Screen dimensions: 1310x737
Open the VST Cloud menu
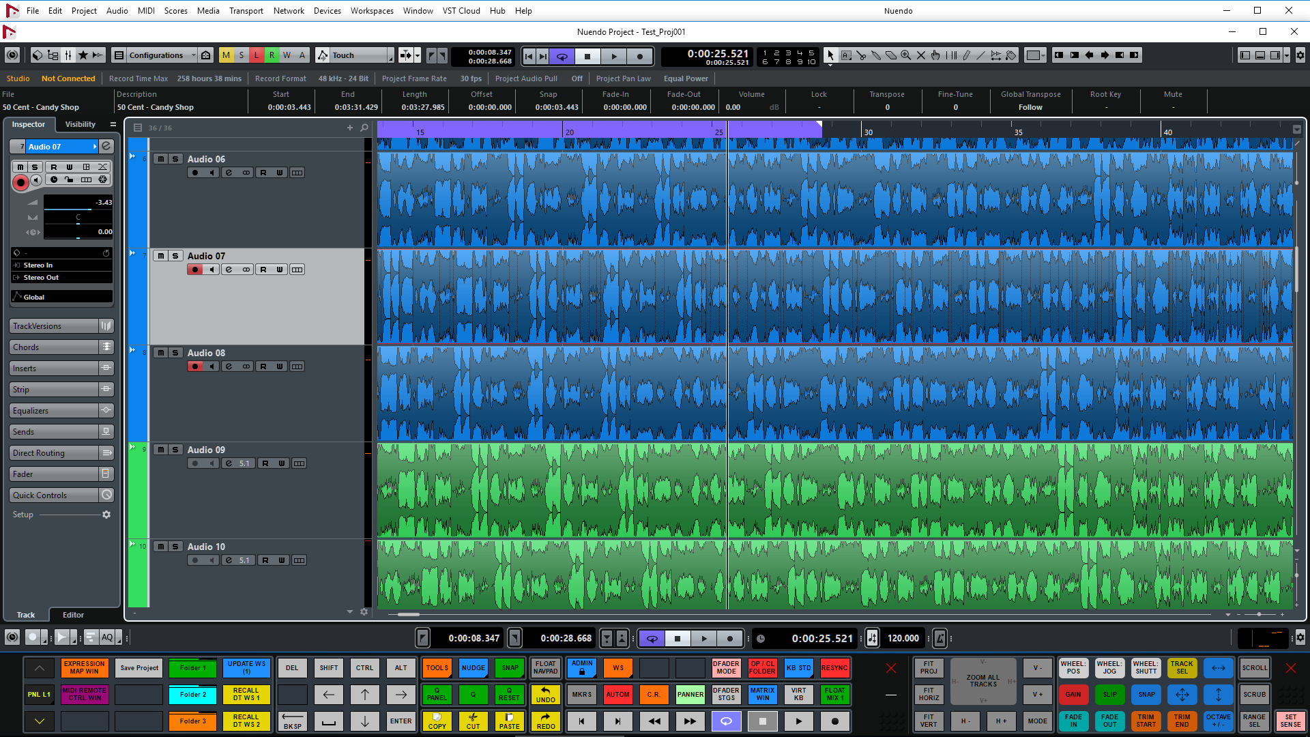pyautogui.click(x=461, y=11)
